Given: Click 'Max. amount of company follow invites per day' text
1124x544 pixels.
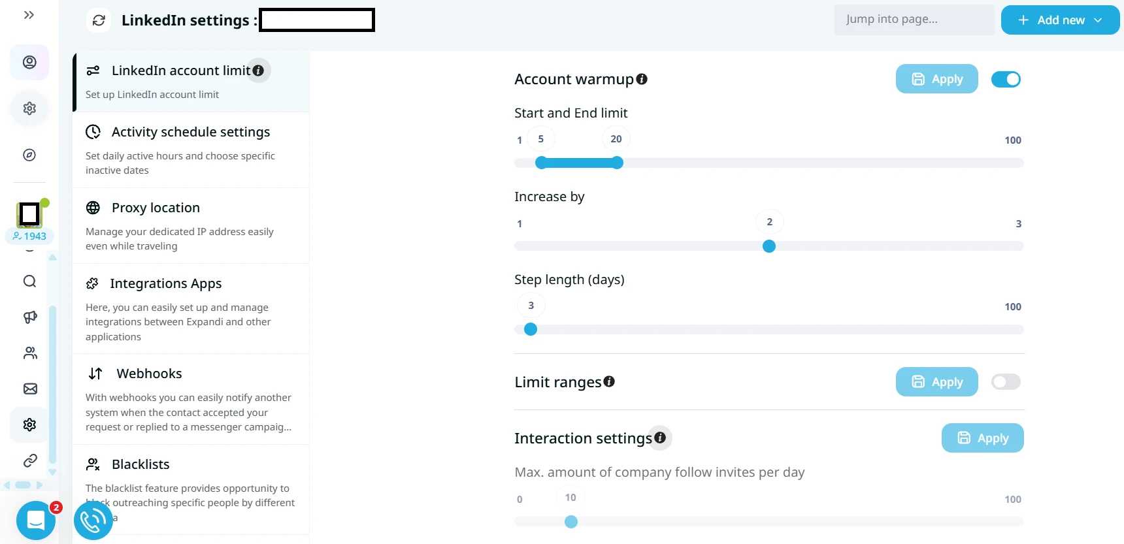Looking at the screenshot, I should pyautogui.click(x=659, y=472).
